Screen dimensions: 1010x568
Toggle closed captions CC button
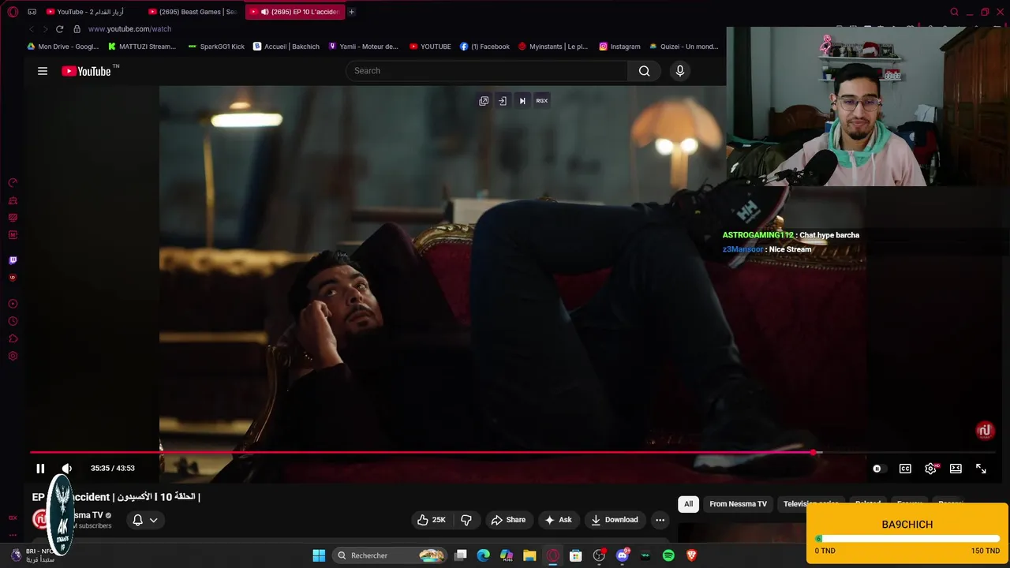[x=905, y=469]
